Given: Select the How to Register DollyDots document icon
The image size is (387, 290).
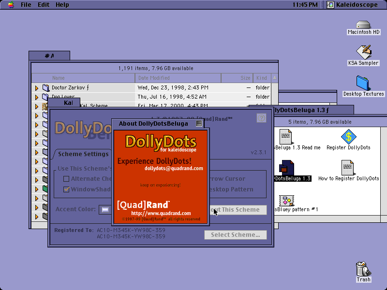Looking at the screenshot, I should 347,168.
